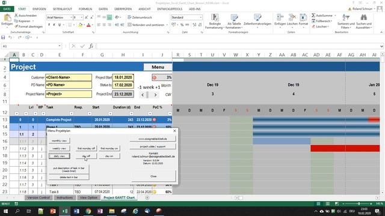Switch to ENTWICKLERTOOLS ribbon tab
The height and width of the screenshot is (216, 385).
(x=170, y=9)
